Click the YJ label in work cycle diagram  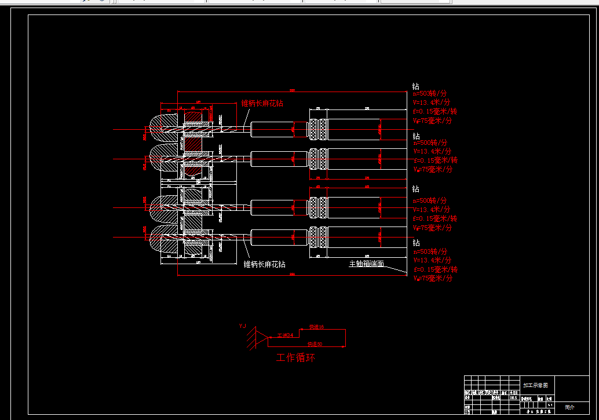pos(243,326)
